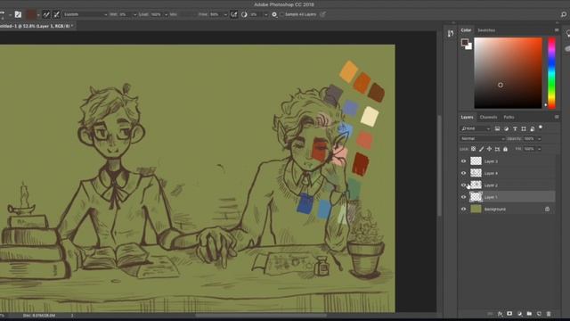The width and height of the screenshot is (570, 321).
Task: Click the background color swatch
Action: pos(469,47)
